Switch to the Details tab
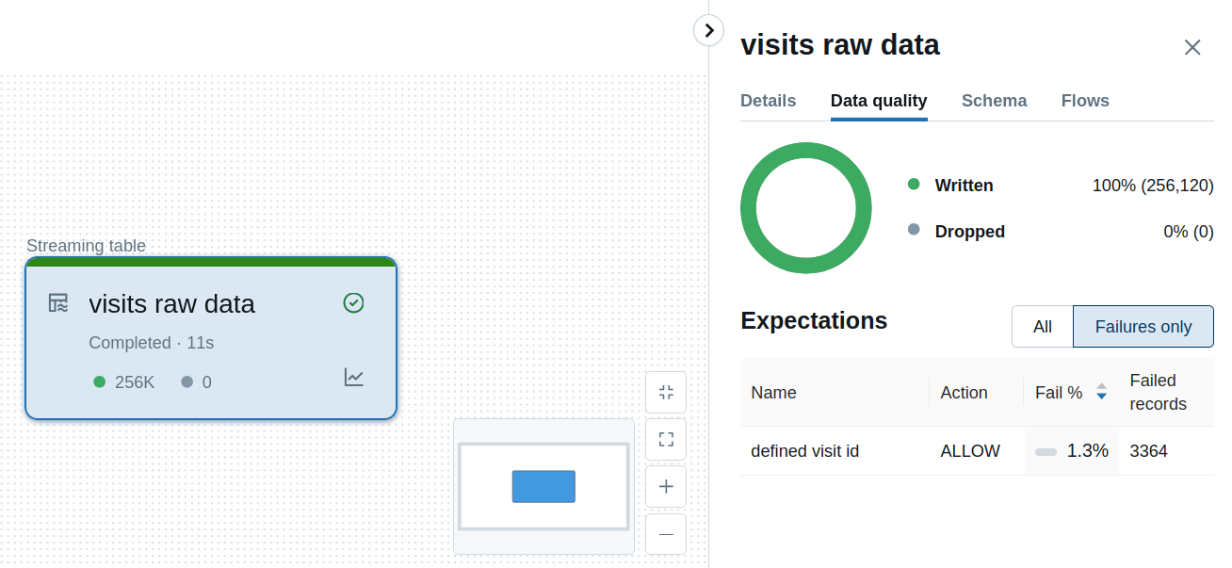The width and height of the screenshot is (1232, 568). pos(768,101)
